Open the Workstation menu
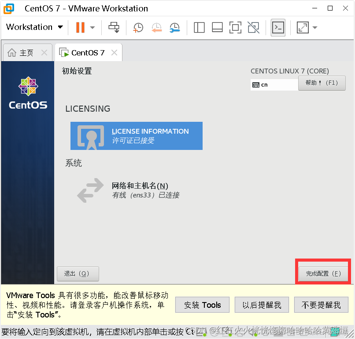This screenshot has width=355, height=339. point(34,27)
